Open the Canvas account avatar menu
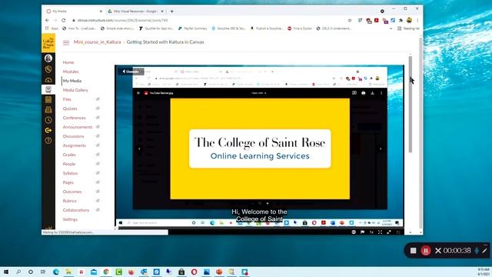 (x=48, y=58)
